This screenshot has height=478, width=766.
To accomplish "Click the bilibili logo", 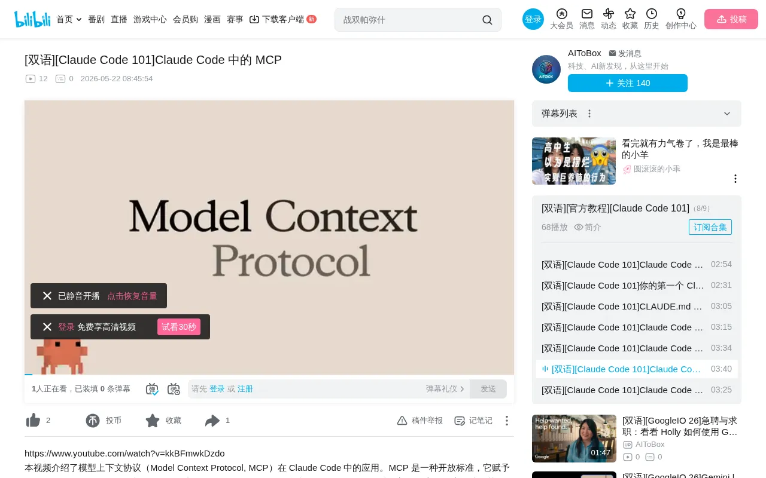I will [x=32, y=19].
